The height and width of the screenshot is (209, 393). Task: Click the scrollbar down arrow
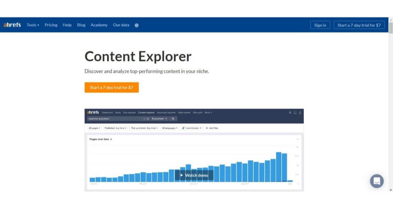click(390, 190)
